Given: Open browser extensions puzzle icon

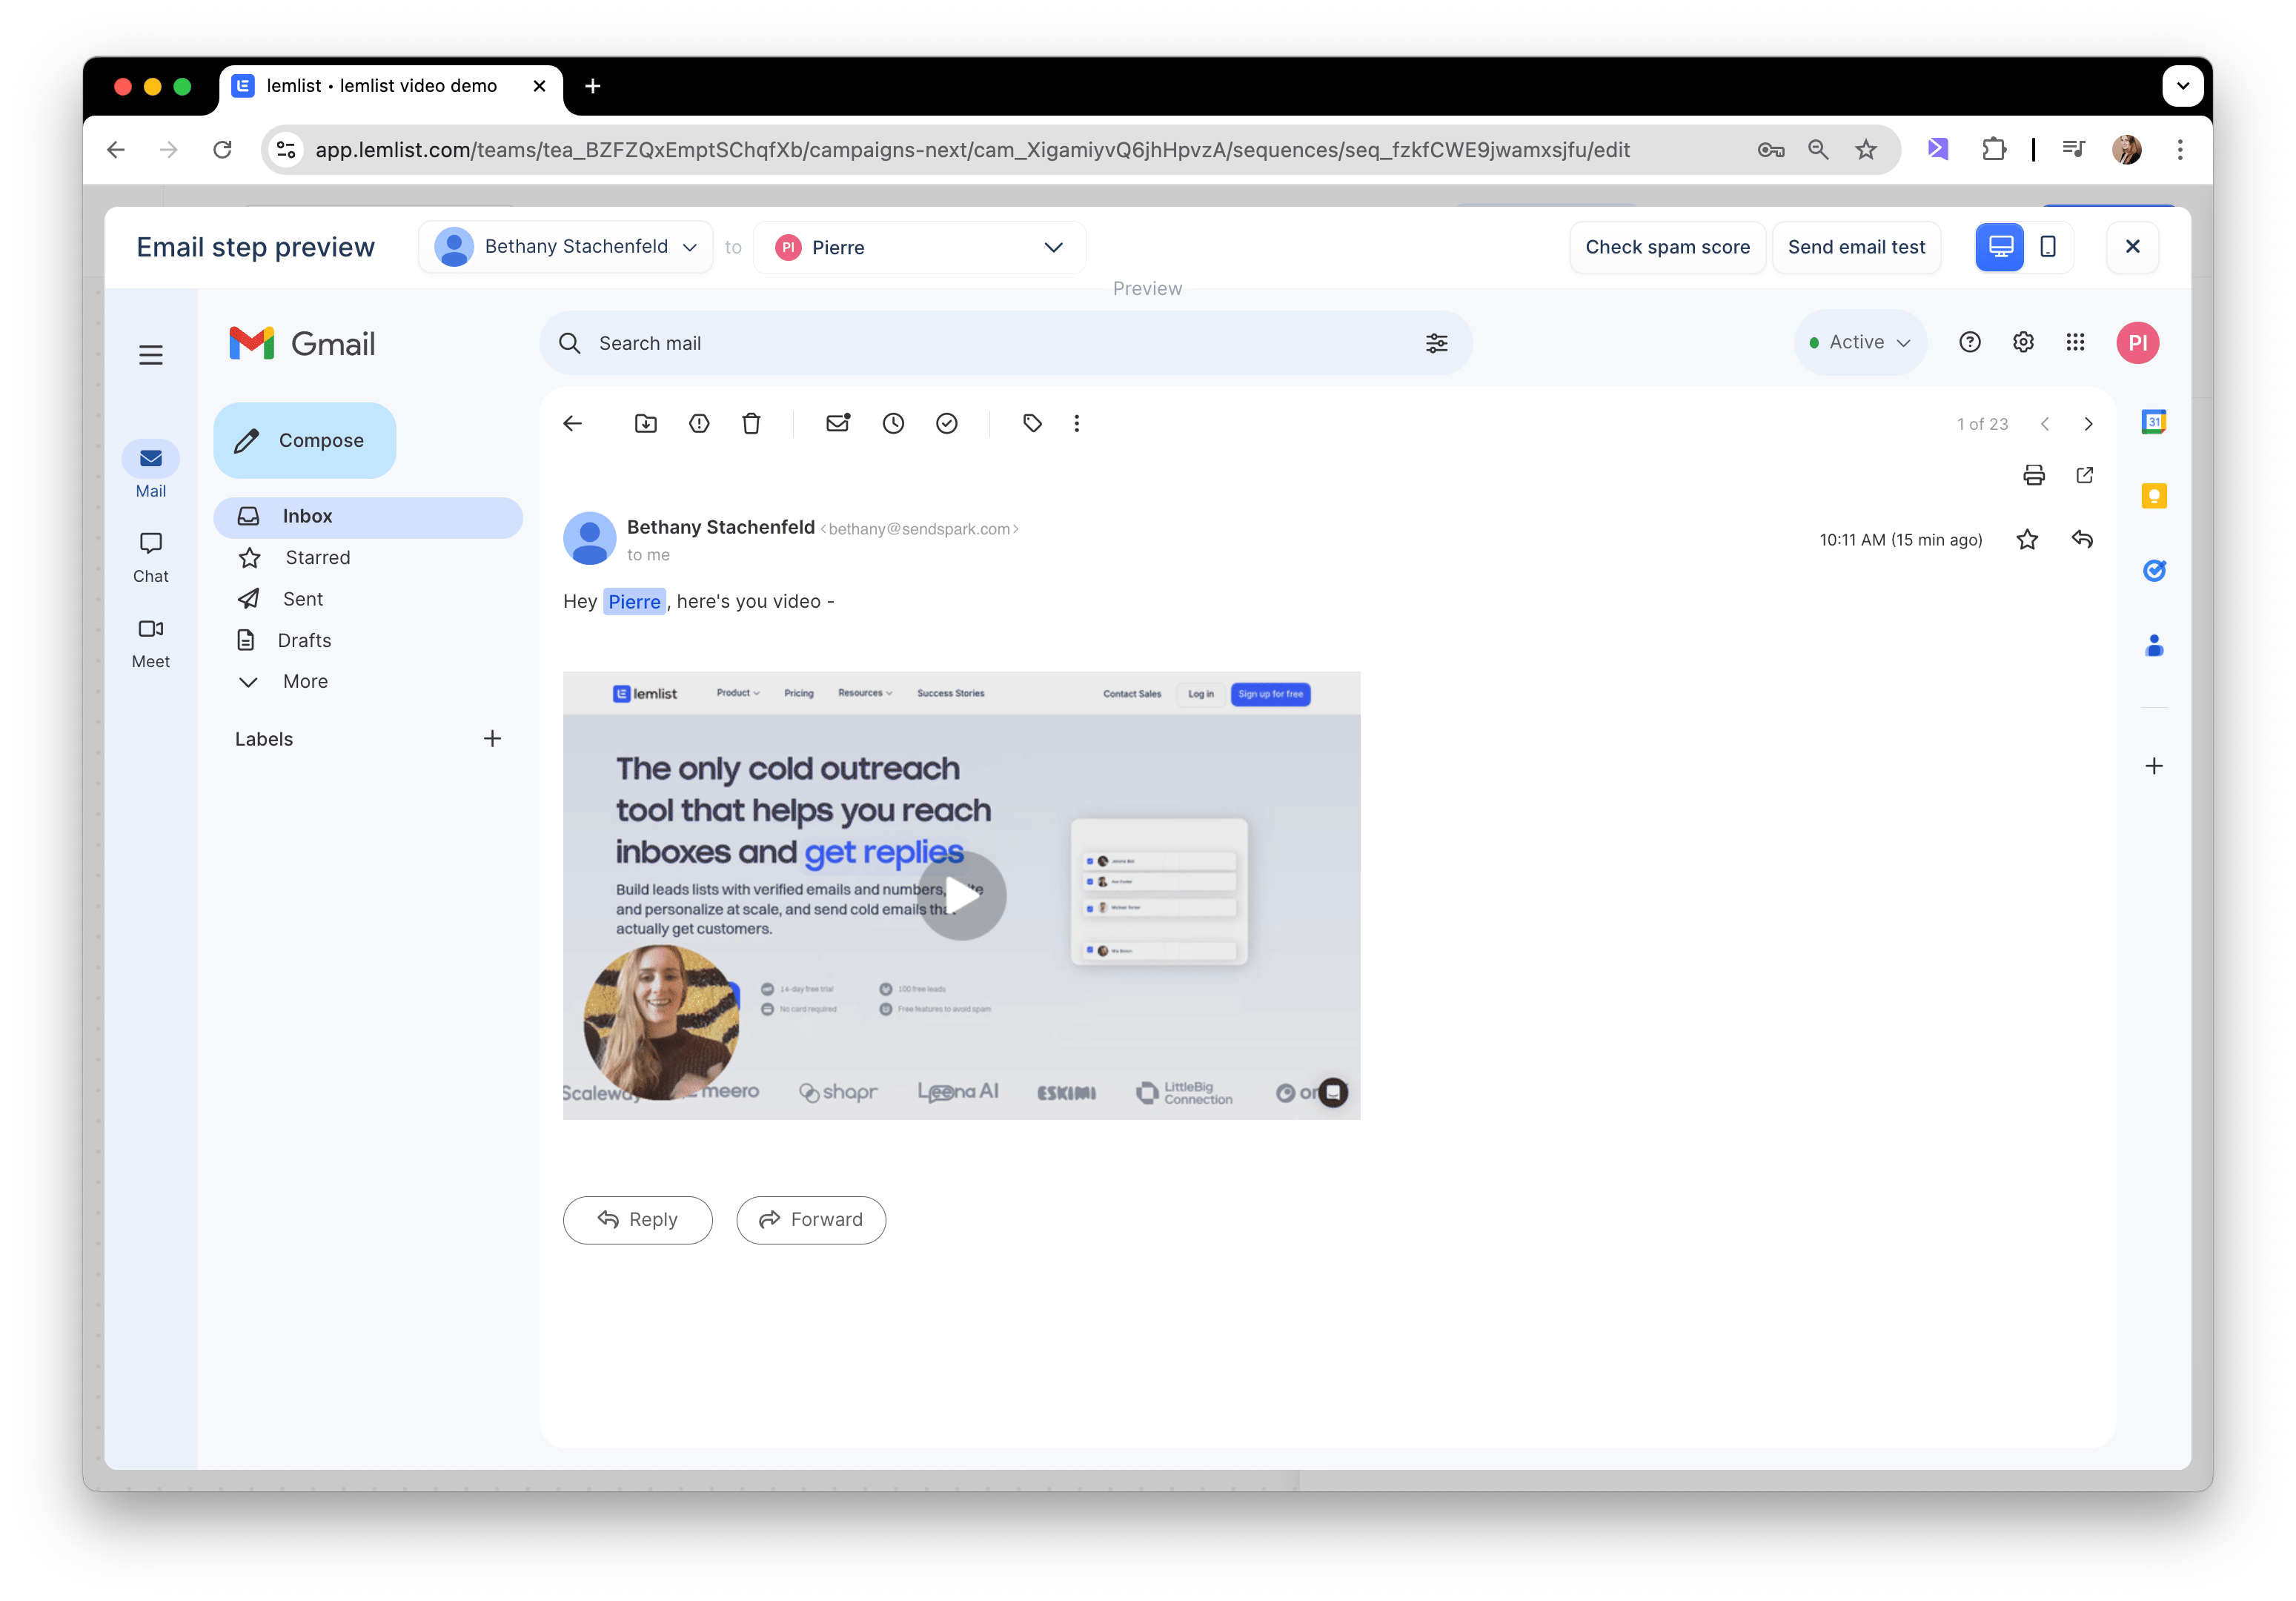Looking at the screenshot, I should pyautogui.click(x=1994, y=150).
